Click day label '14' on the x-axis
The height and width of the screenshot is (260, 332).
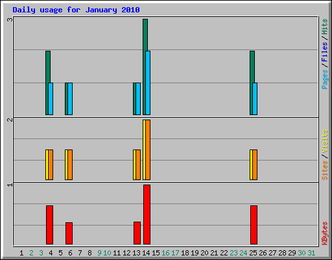(x=146, y=253)
